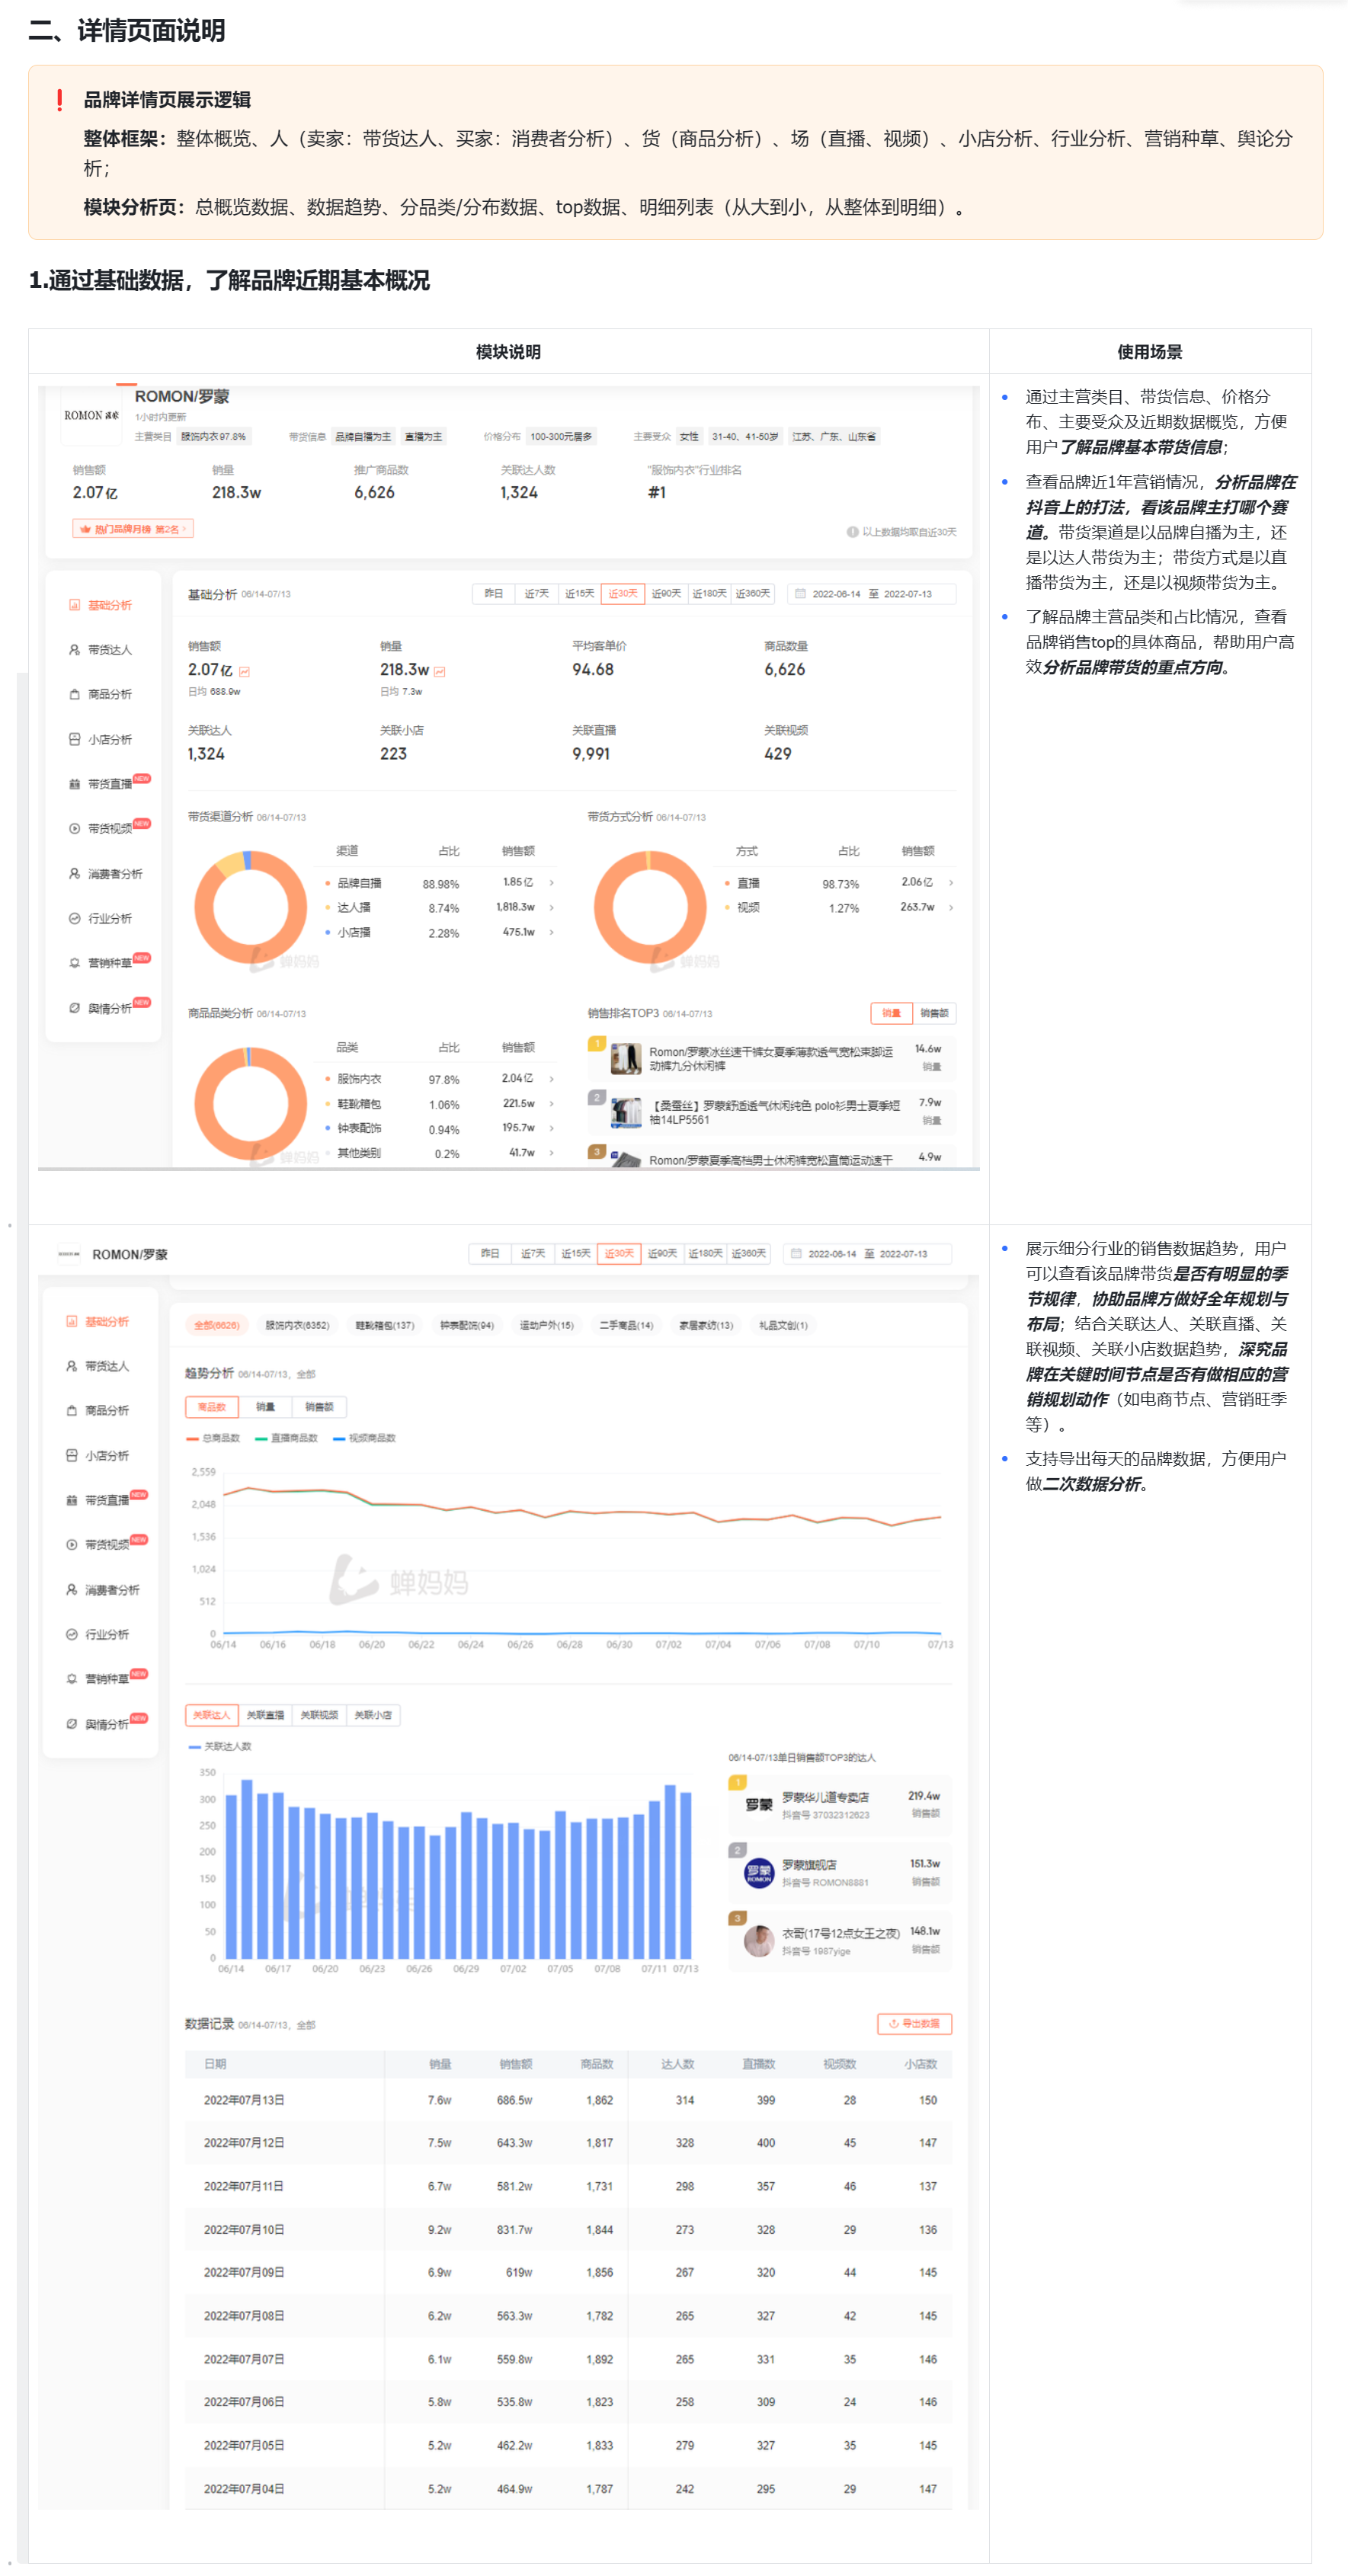
Task: Click 带货达人 icon in the 趋势分析 screenshot sidebar
Action: tap(71, 1366)
